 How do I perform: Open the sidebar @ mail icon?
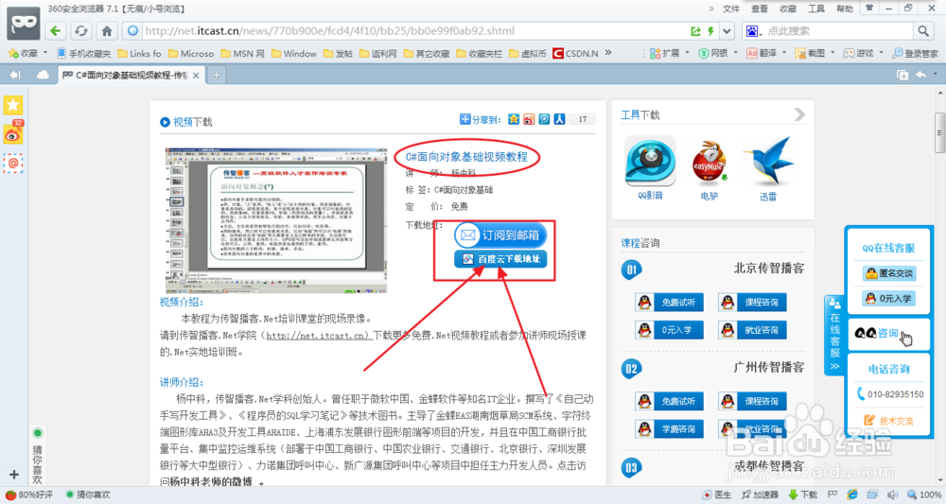12,163
